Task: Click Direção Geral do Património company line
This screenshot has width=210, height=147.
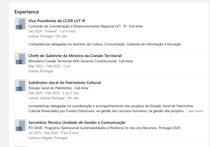Action: coord(58,88)
